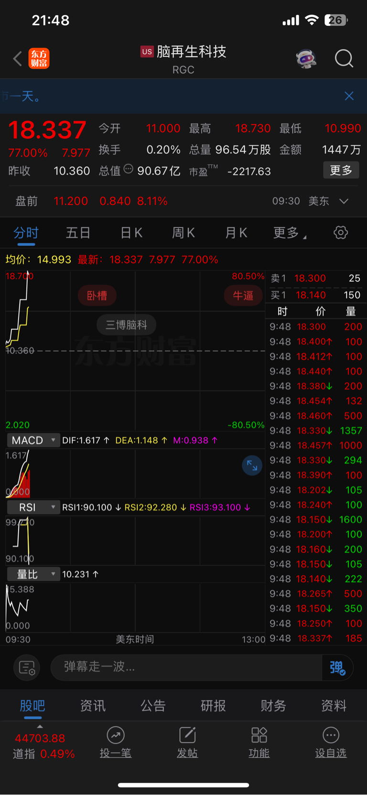
Task: Open the 更多 chart period dropdown
Action: (290, 233)
